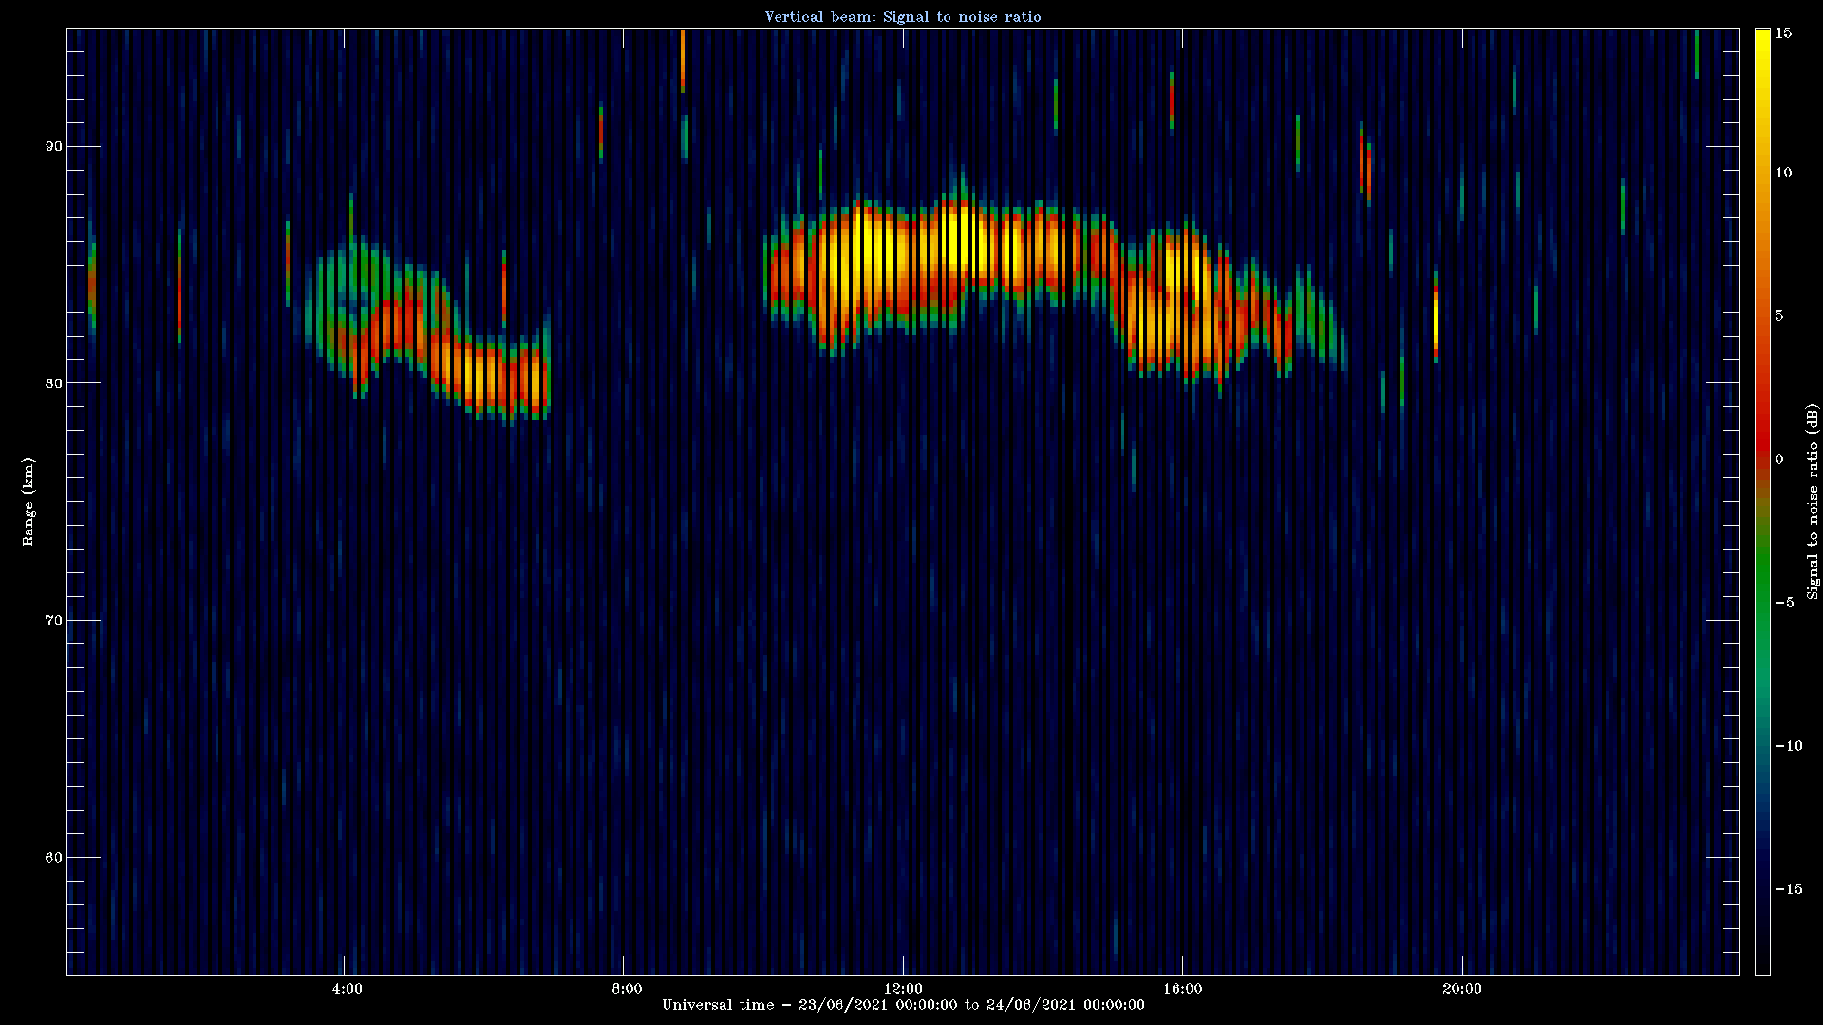1823x1025 pixels.
Task: Click the colorbar value label 5
Action: coord(1779,316)
